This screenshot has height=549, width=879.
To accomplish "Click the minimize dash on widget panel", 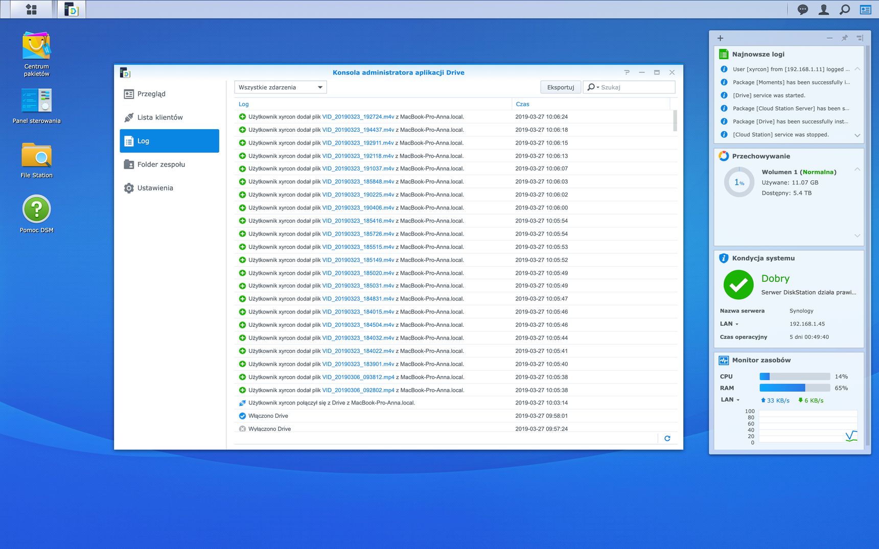I will (x=829, y=38).
